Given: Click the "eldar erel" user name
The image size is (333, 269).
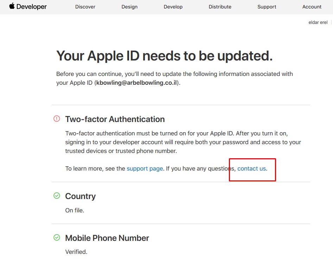Looking at the screenshot, I should (318, 23).
